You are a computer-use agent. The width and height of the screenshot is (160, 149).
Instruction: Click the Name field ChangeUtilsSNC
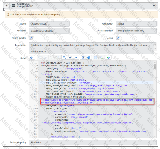49,24
